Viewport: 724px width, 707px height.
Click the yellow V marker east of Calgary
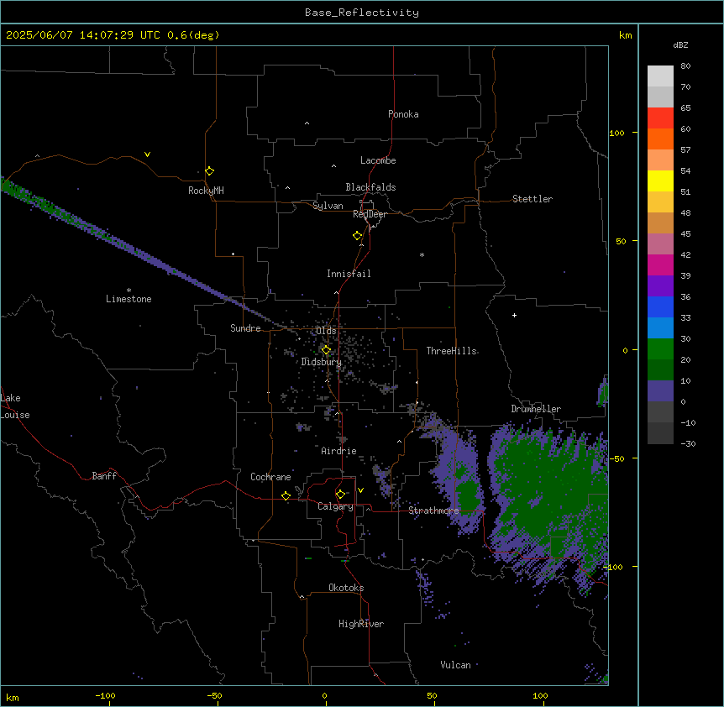[x=360, y=490]
